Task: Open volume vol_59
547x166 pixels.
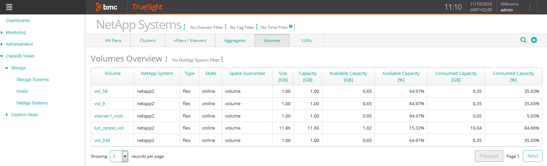Action: (101, 91)
